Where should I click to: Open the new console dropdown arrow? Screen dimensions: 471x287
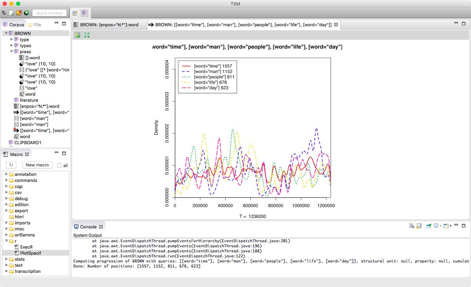pyautogui.click(x=451, y=226)
